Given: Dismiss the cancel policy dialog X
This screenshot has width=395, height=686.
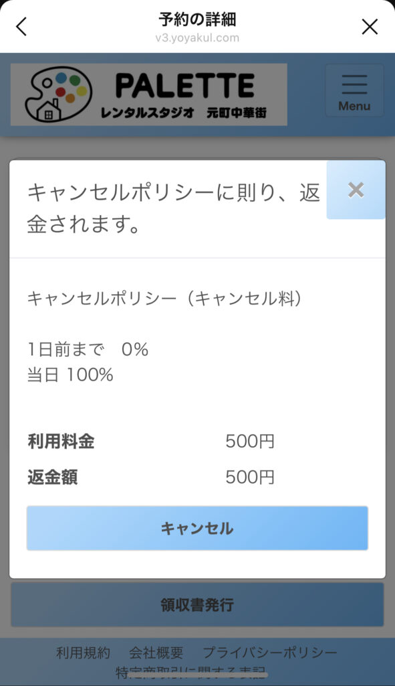Looking at the screenshot, I should click(356, 190).
